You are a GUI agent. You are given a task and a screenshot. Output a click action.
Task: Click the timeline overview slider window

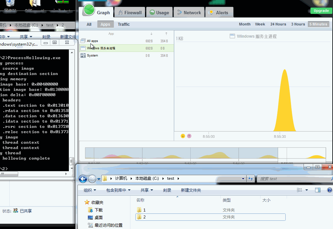[302, 153]
